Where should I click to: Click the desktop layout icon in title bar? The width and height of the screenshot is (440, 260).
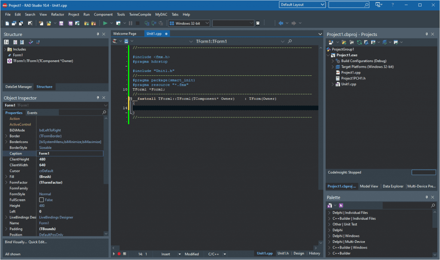click(378, 5)
